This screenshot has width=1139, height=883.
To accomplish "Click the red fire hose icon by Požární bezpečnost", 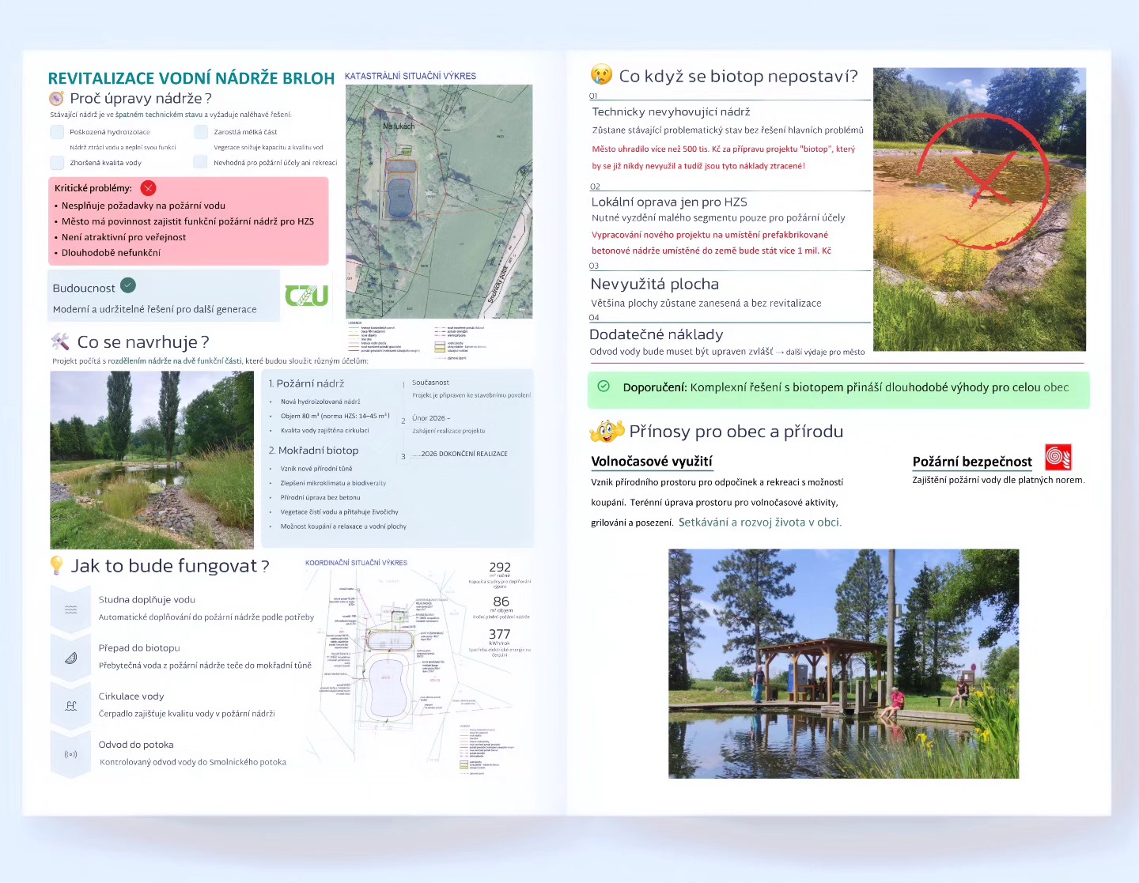I will pyautogui.click(x=1058, y=457).
